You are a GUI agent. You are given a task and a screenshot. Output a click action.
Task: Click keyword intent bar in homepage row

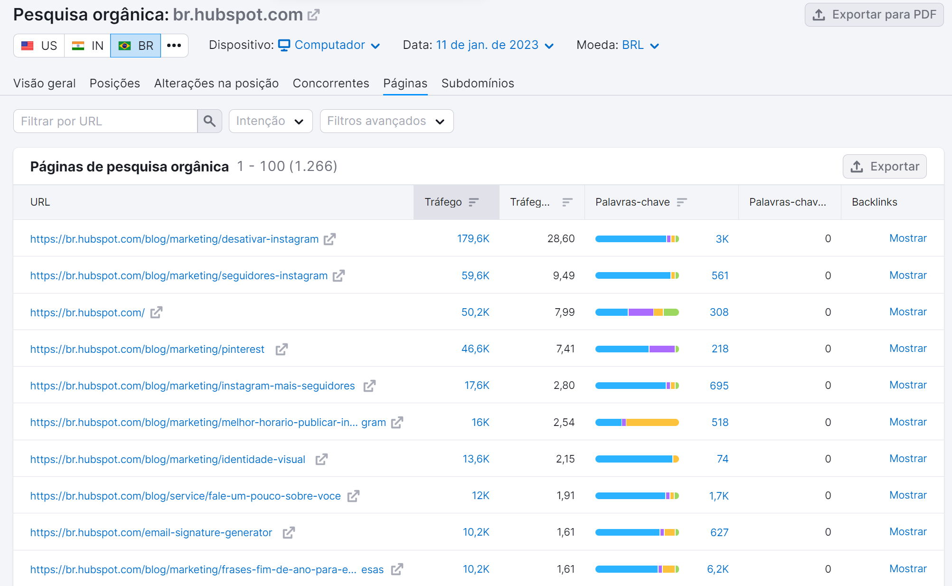[x=637, y=312]
